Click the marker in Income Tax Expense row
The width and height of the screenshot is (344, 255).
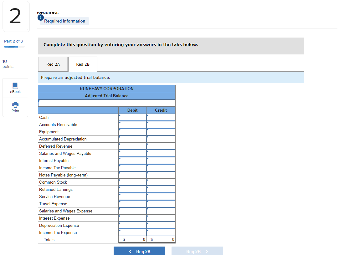pyautogui.click(x=120, y=231)
